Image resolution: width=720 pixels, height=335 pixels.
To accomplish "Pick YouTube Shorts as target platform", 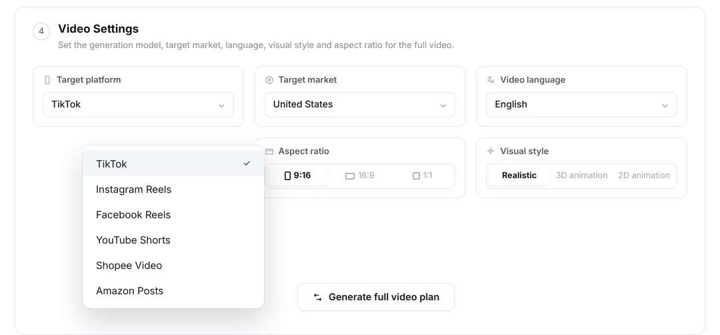I will pyautogui.click(x=173, y=240).
